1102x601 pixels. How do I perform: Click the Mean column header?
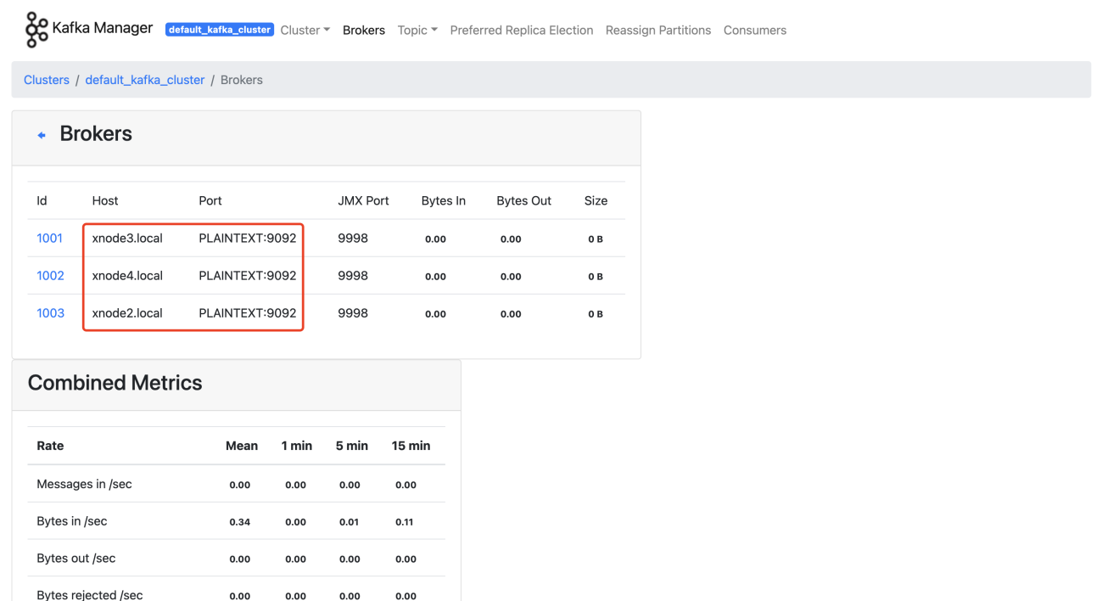[x=242, y=446]
